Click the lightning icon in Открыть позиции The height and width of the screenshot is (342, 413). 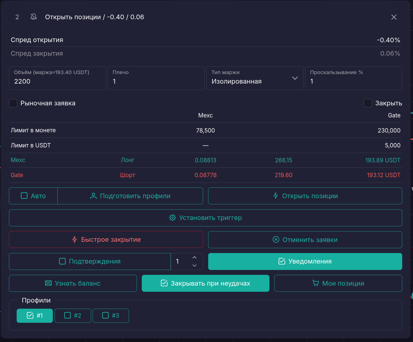tap(276, 196)
